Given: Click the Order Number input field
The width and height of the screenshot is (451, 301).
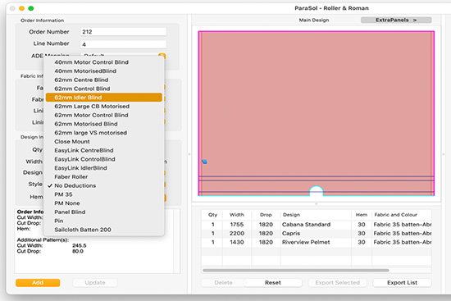Looking at the screenshot, I should tap(123, 32).
